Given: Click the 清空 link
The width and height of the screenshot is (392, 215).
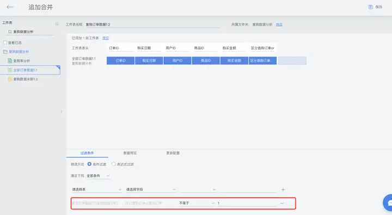Looking at the screenshot, I should [x=106, y=38].
